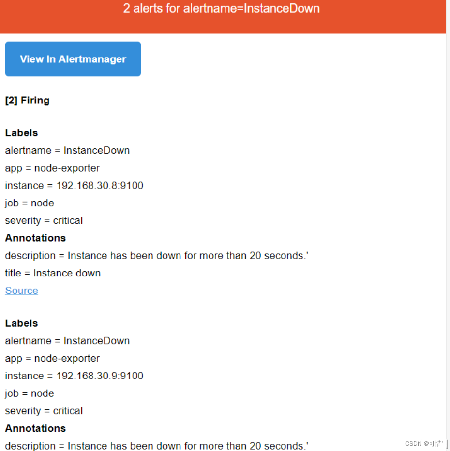Screen dimensions: 450x451
Task: Click the second Labels heading
Action: click(22, 323)
